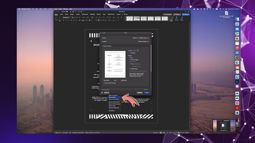
Task: Click the search magnifier in Word title bar
Action: pyautogui.click(x=186, y=12)
